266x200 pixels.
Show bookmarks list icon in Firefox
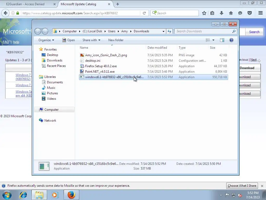[x=212, y=13]
